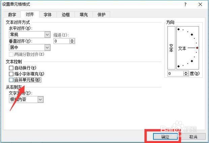The height and width of the screenshot is (143, 209).
Task: Decrease the orientation degrees with down arrow
Action: (186, 75)
